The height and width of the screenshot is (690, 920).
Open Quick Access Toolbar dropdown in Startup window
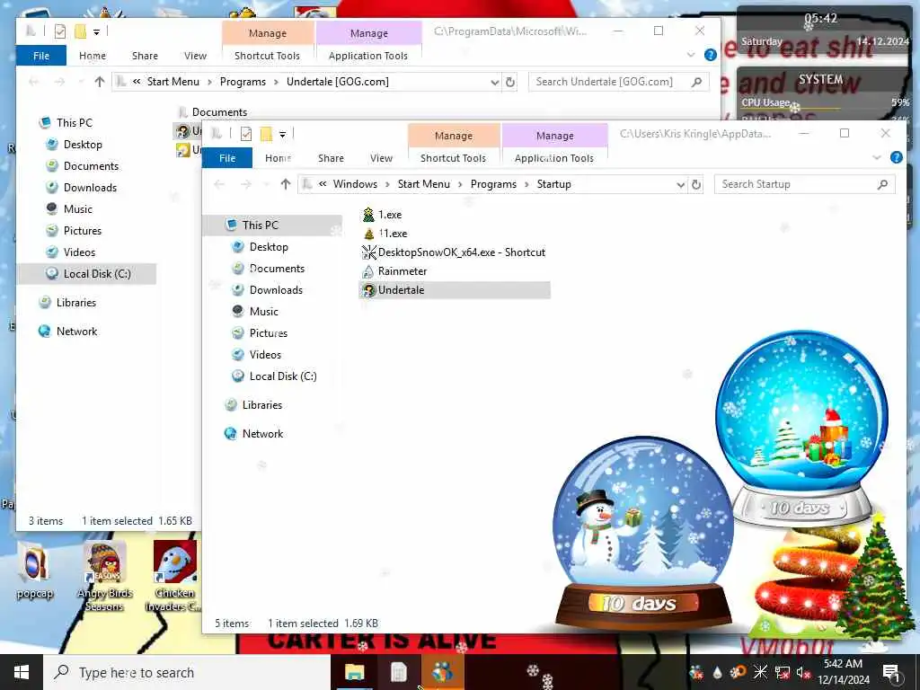[282, 135]
